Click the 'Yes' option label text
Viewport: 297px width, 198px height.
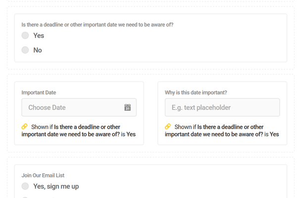[x=39, y=36]
